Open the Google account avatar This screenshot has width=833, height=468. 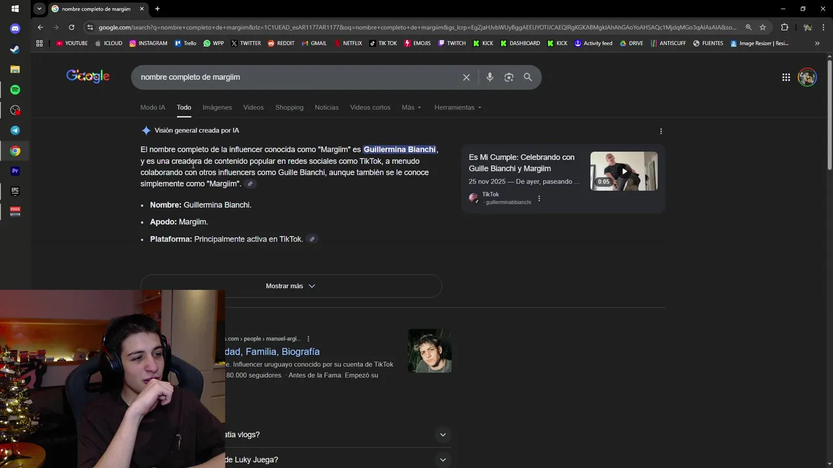pos(807,77)
